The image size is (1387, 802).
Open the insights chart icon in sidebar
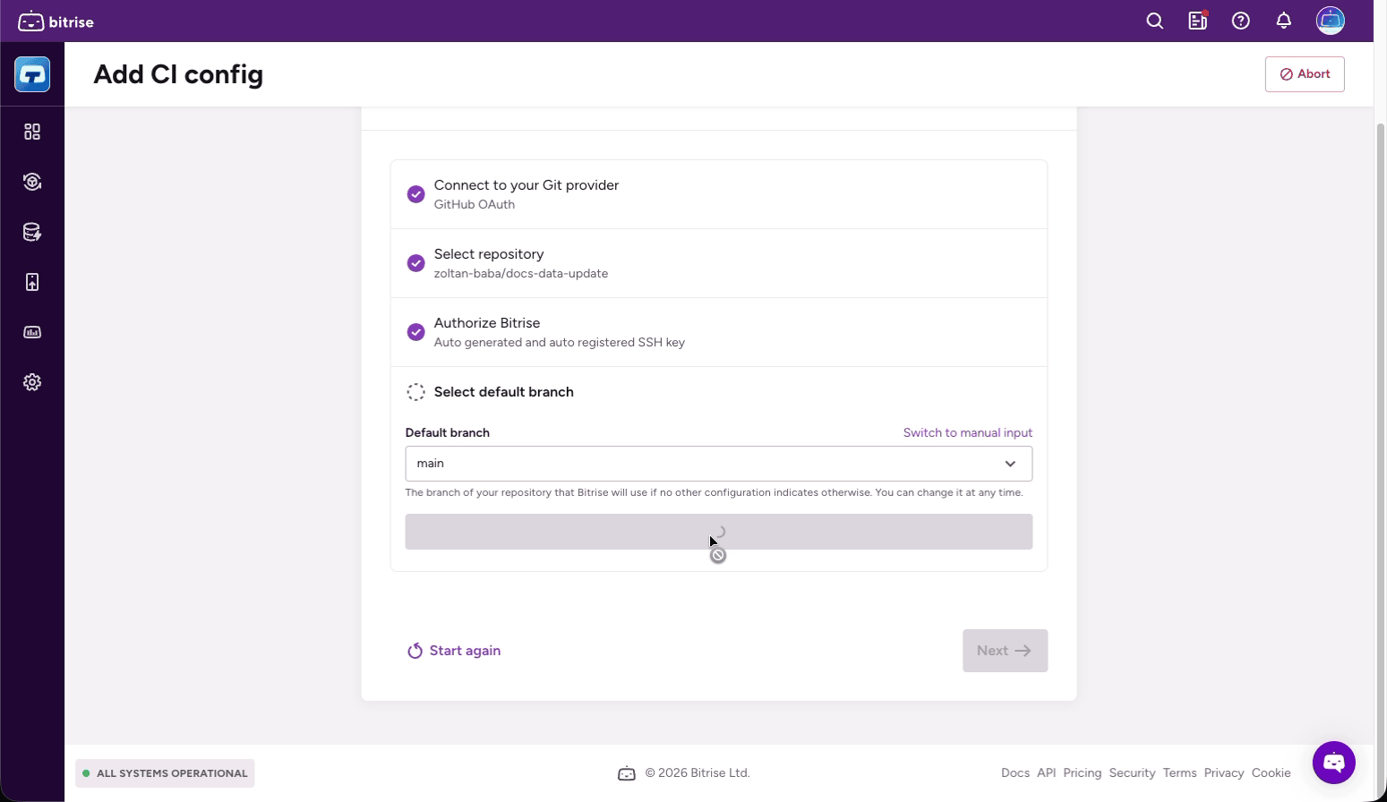click(32, 332)
